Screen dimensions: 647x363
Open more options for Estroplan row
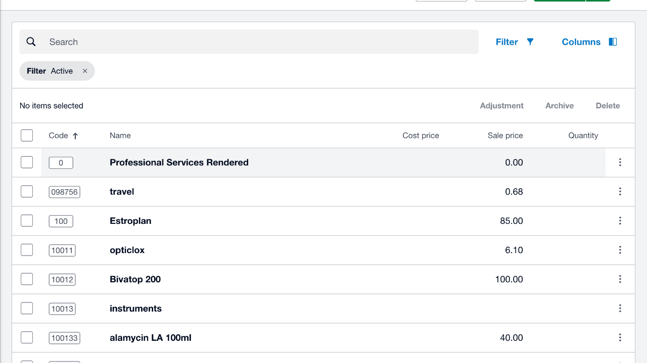pyautogui.click(x=620, y=221)
